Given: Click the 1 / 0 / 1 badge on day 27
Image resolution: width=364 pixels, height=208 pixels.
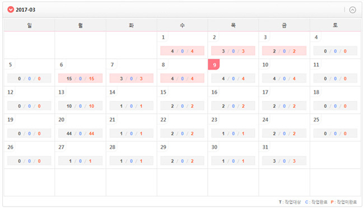Looking at the screenshot, I should point(80,160).
